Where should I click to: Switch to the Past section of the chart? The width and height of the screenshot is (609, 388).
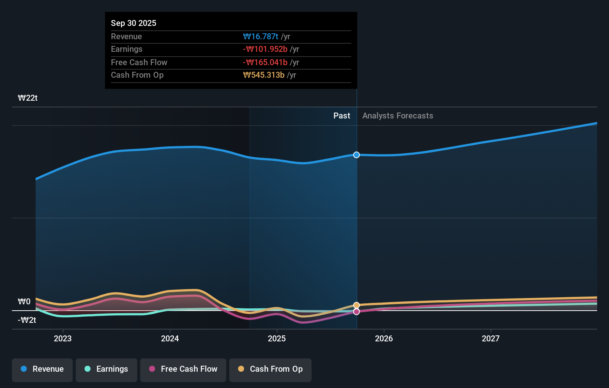pos(342,116)
